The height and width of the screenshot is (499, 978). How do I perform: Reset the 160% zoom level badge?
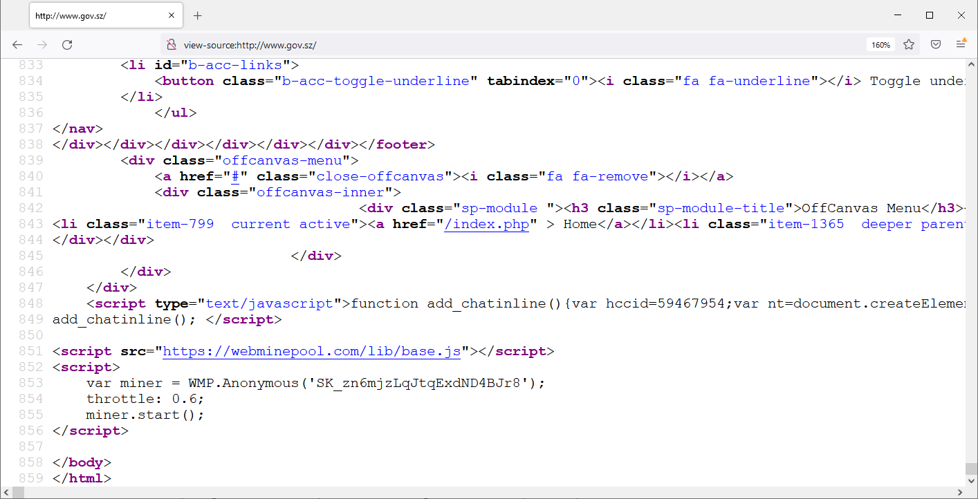[x=880, y=44]
